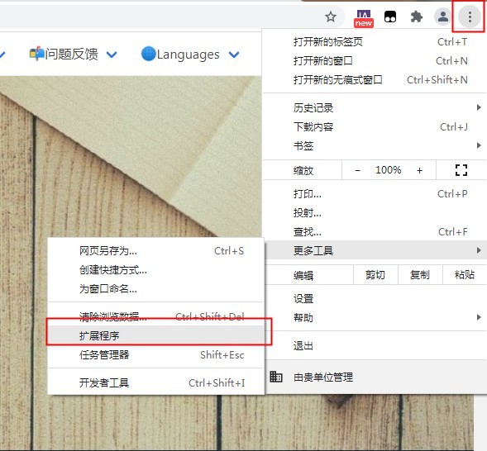Click the black Tampermonkey extension icon
Image resolution: width=487 pixels, height=451 pixels.
coord(390,17)
